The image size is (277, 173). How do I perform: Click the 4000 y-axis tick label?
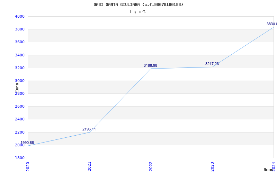20,17
